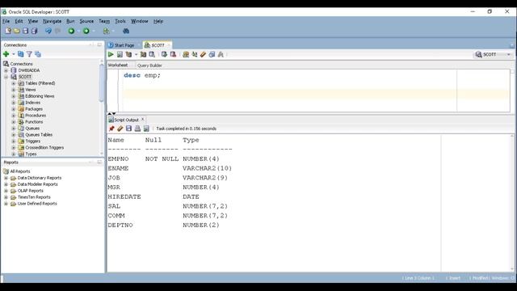
Task: Select the Views node in tree
Action: (31, 90)
